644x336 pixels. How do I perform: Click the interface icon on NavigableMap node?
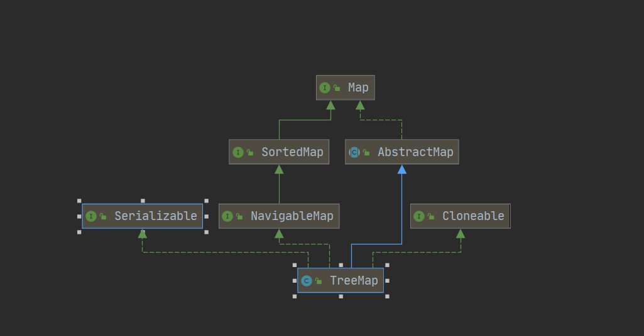227,216
